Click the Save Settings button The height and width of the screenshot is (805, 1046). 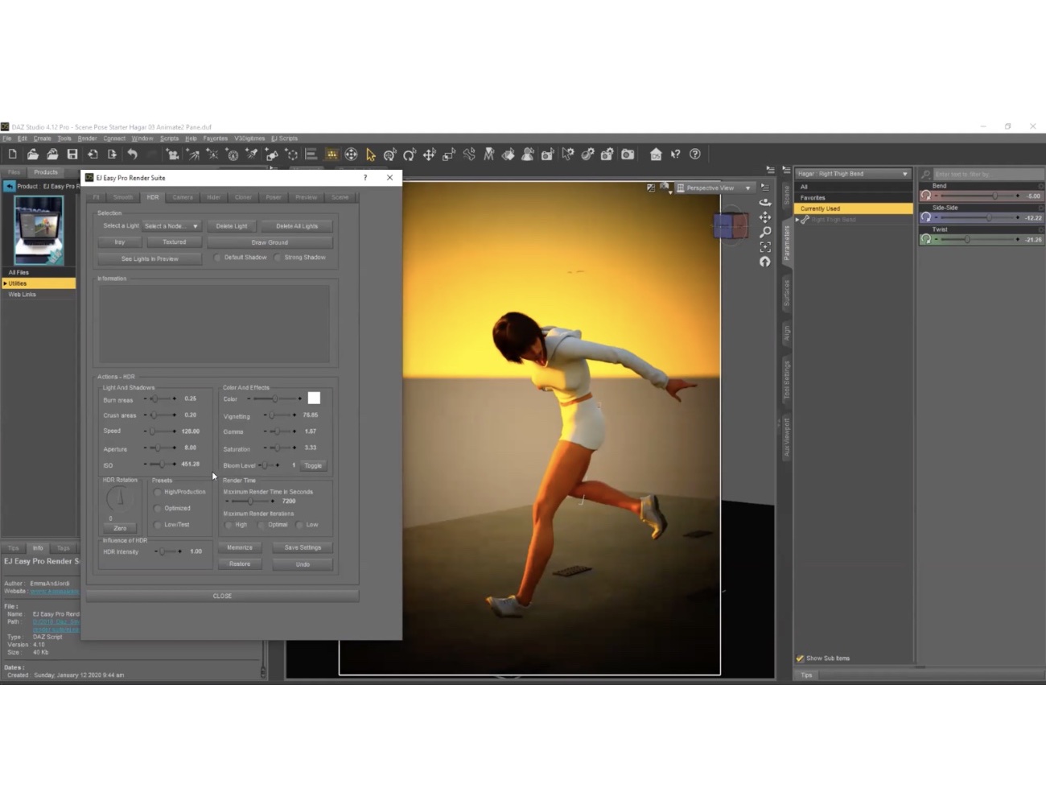click(x=302, y=547)
